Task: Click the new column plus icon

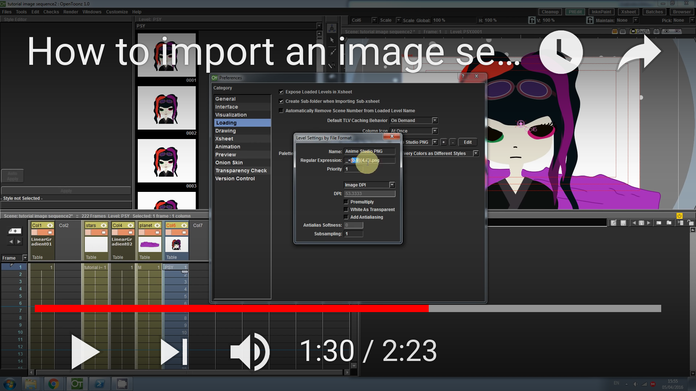Action: pos(15,231)
